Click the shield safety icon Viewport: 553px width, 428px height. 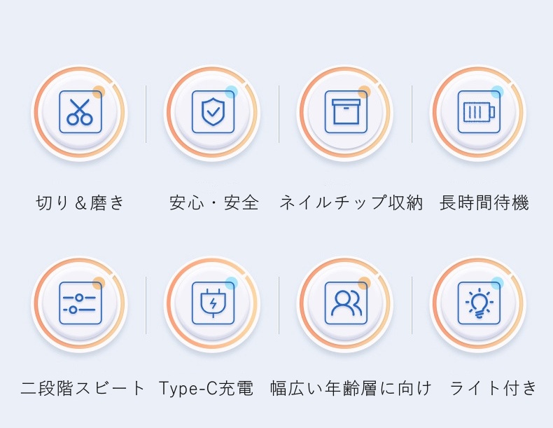point(212,112)
